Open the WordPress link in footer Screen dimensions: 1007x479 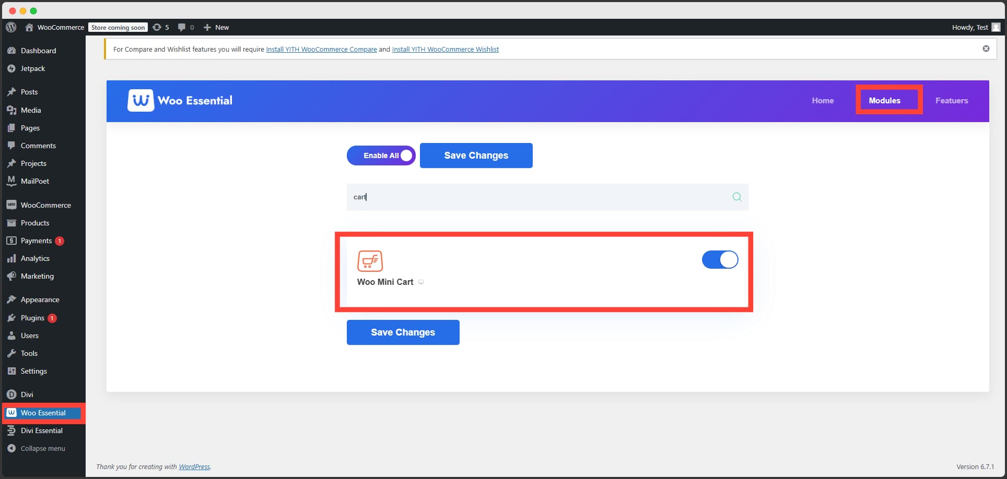(x=194, y=466)
